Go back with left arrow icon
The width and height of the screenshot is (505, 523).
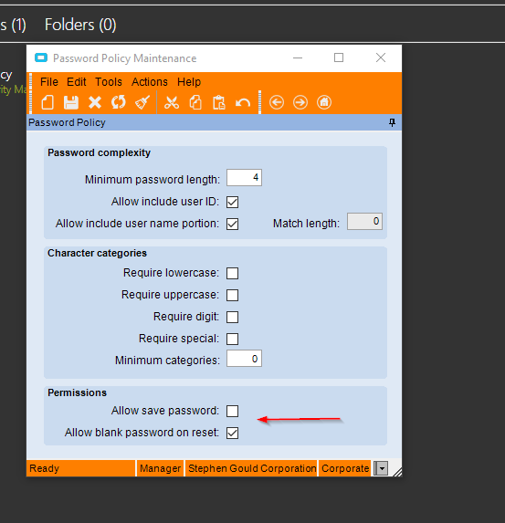click(x=277, y=102)
